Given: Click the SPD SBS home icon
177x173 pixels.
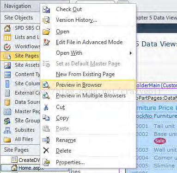Looking at the screenshot, I should pos(7,28).
